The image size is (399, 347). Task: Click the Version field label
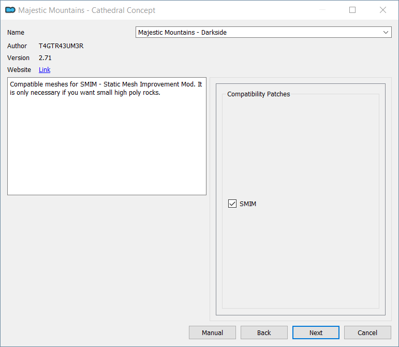pyautogui.click(x=18, y=58)
